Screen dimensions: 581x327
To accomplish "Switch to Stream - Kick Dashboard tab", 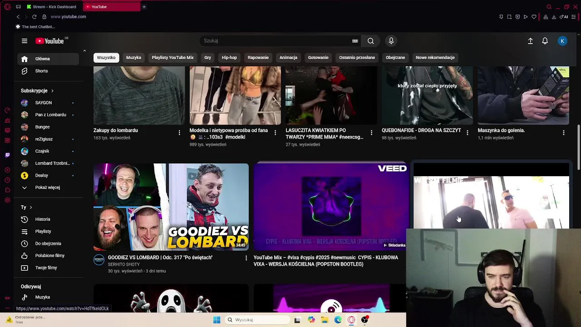I will point(52,7).
